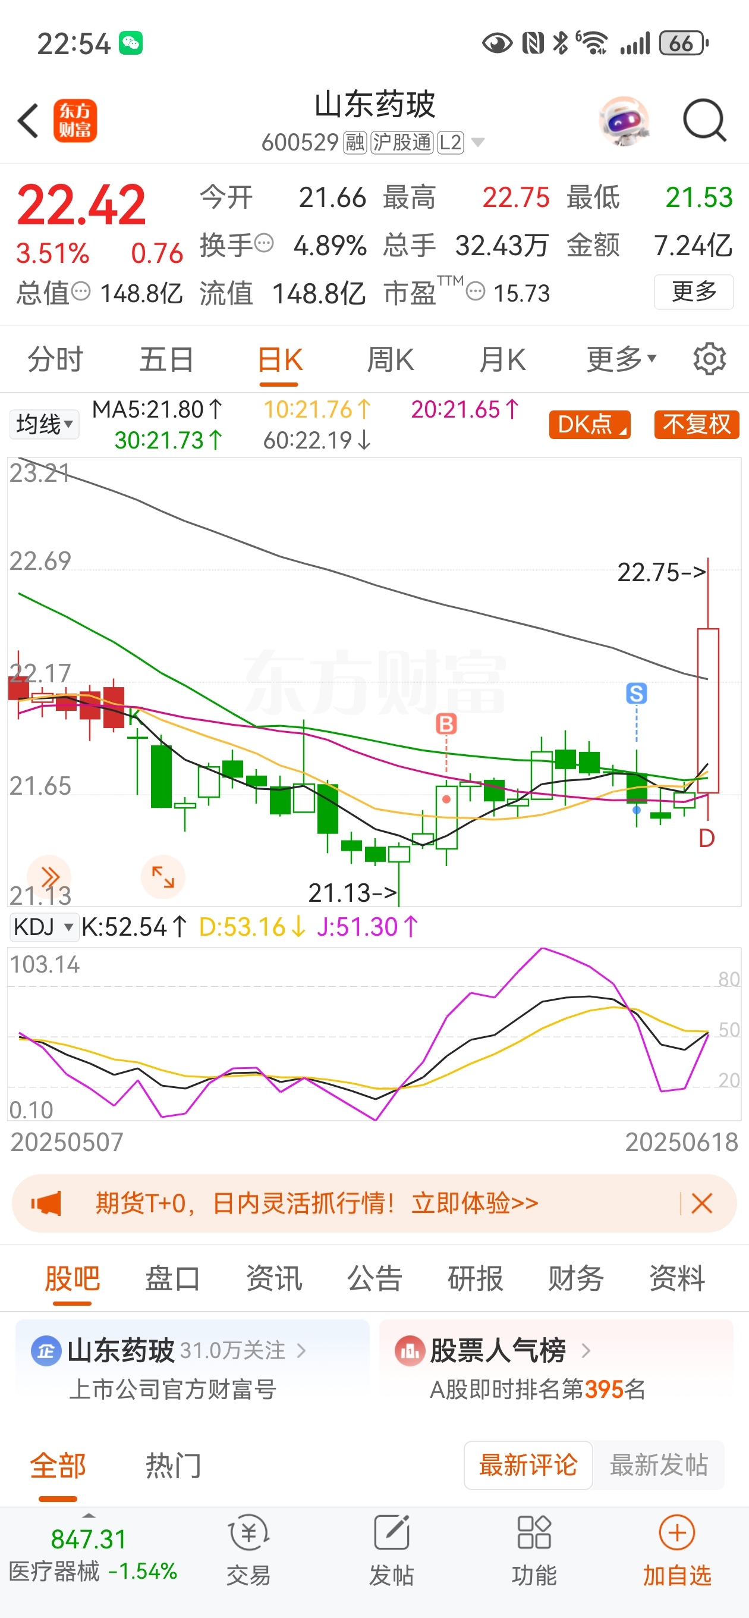Screen dimensions: 749x1618
Task: Tap the B buy marker on chart
Action: click(x=446, y=724)
